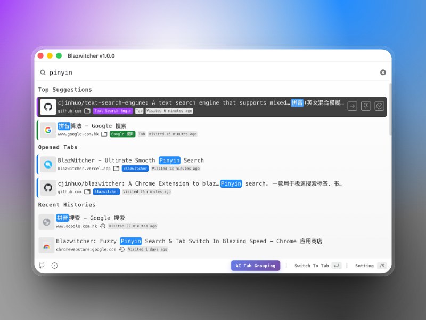Image resolution: width=426 pixels, height=320 pixels.
Task: Open the GitHub icon for text-search-engine result
Action: [x=48, y=106]
